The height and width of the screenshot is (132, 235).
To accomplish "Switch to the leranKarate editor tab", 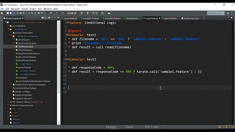I will coord(132,18).
